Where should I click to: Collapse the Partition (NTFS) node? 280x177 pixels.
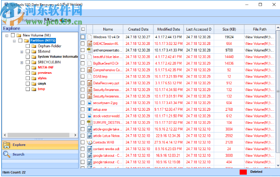(14, 41)
